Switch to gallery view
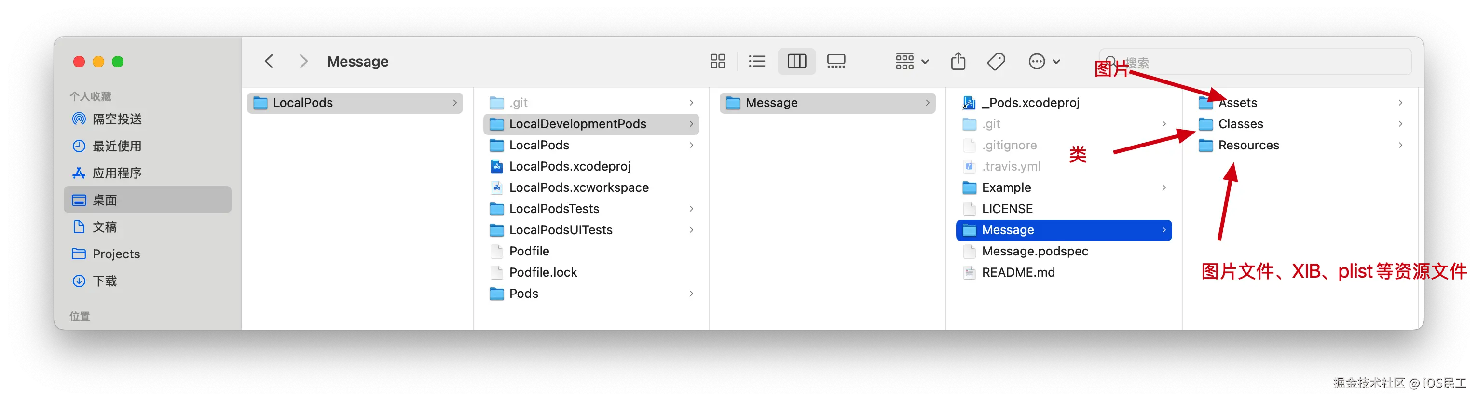Viewport: 1478px width, 401px height. click(x=836, y=61)
